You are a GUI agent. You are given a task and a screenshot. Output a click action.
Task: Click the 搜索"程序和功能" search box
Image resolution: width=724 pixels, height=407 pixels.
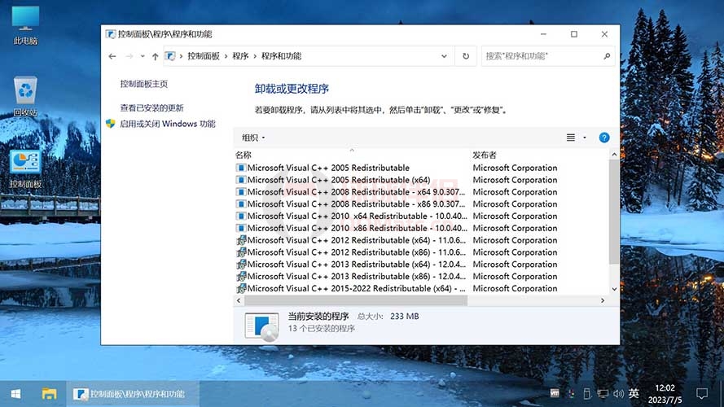[x=542, y=56]
